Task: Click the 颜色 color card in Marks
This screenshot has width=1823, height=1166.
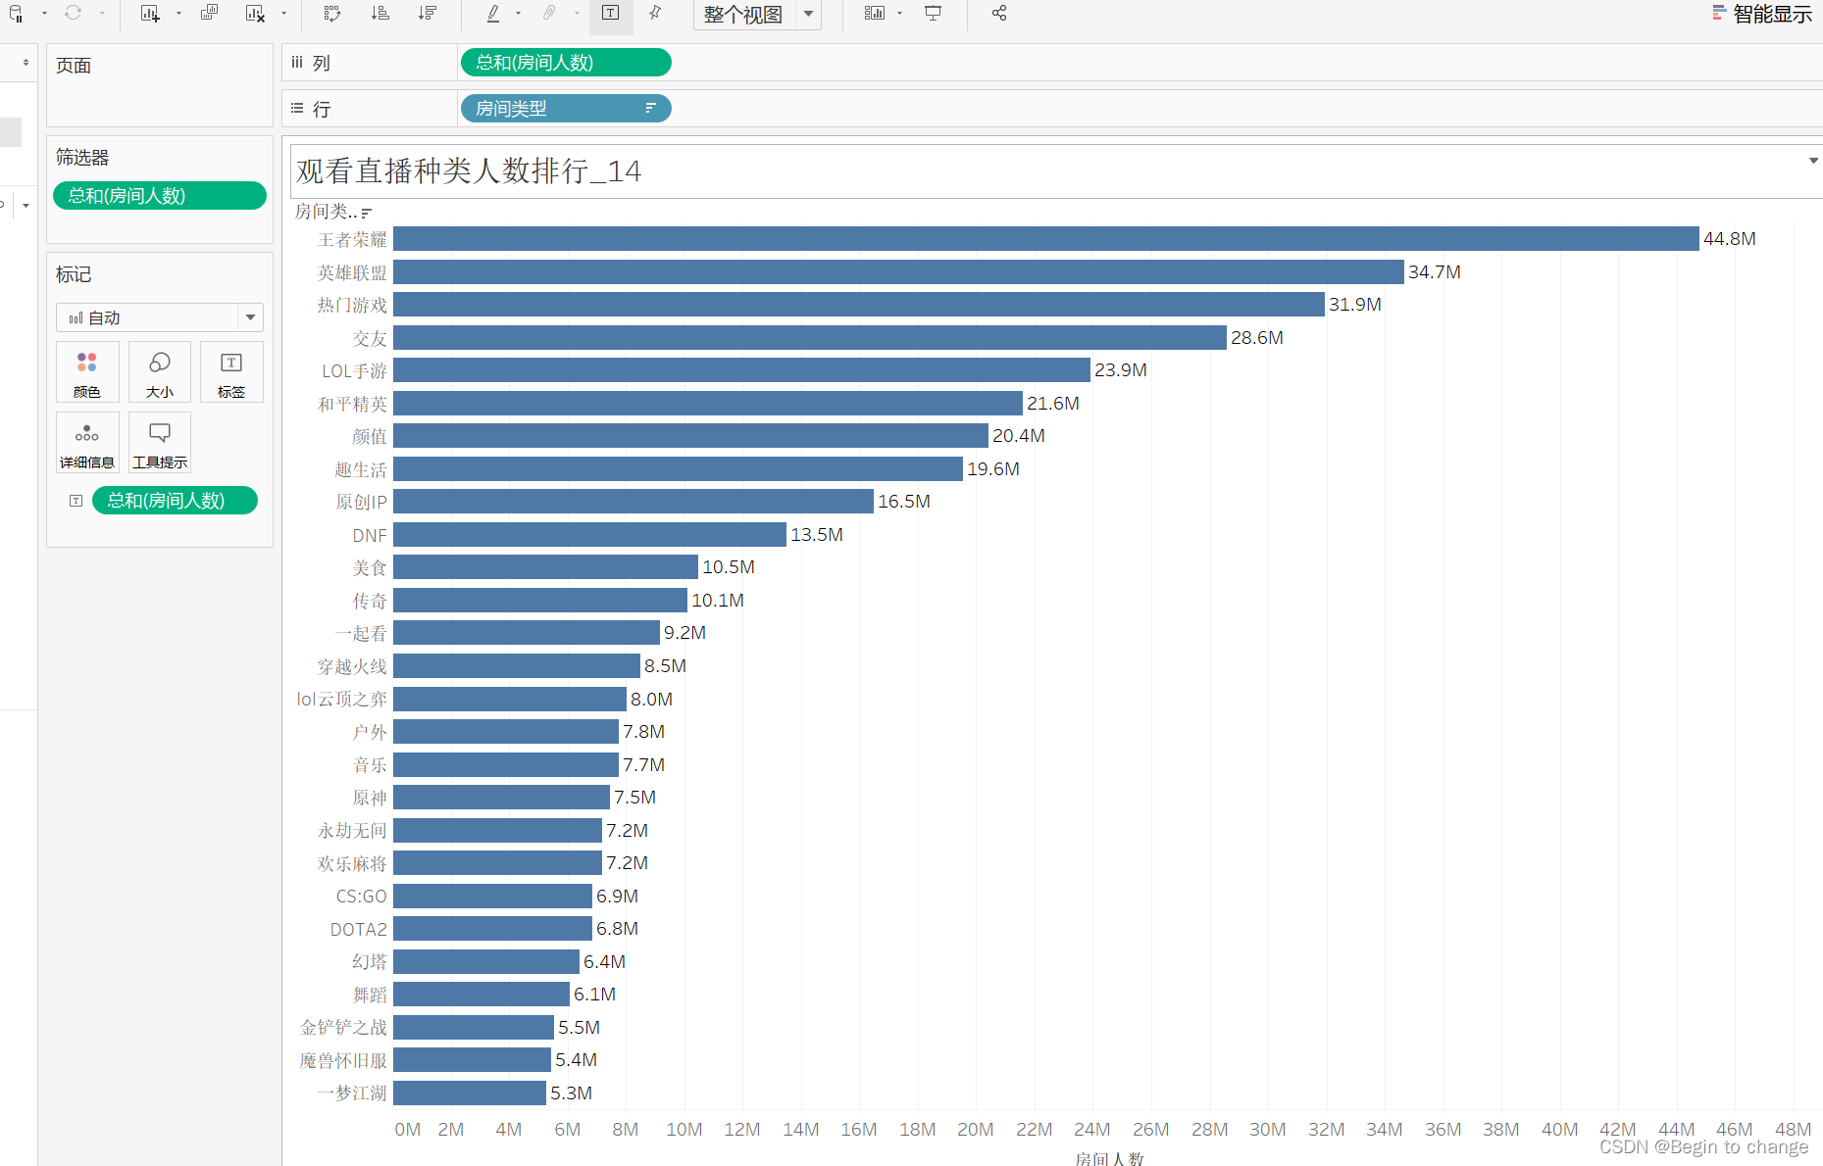Action: pyautogui.click(x=87, y=371)
